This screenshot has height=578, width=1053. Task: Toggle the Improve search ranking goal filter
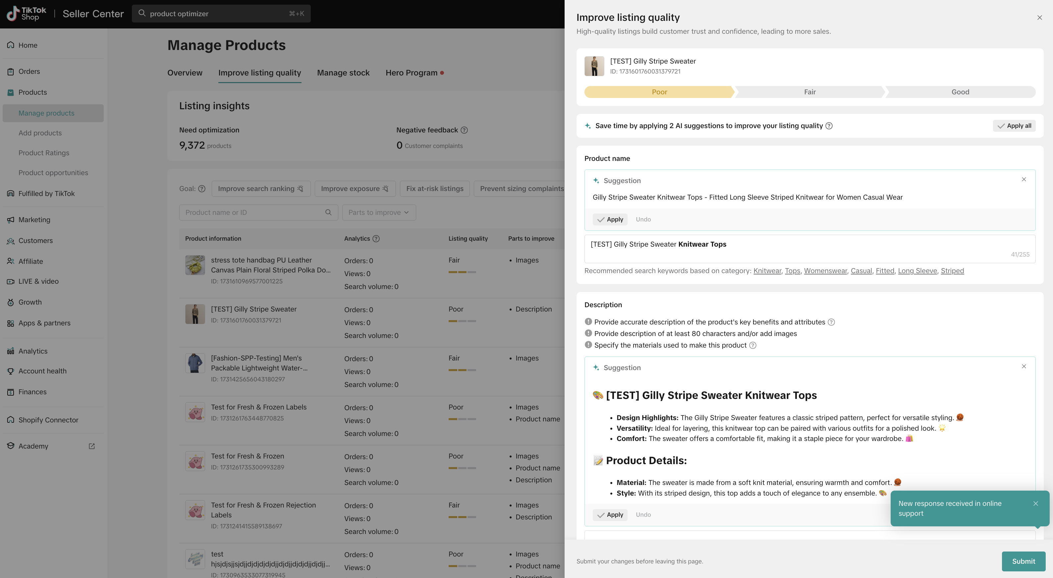point(261,189)
